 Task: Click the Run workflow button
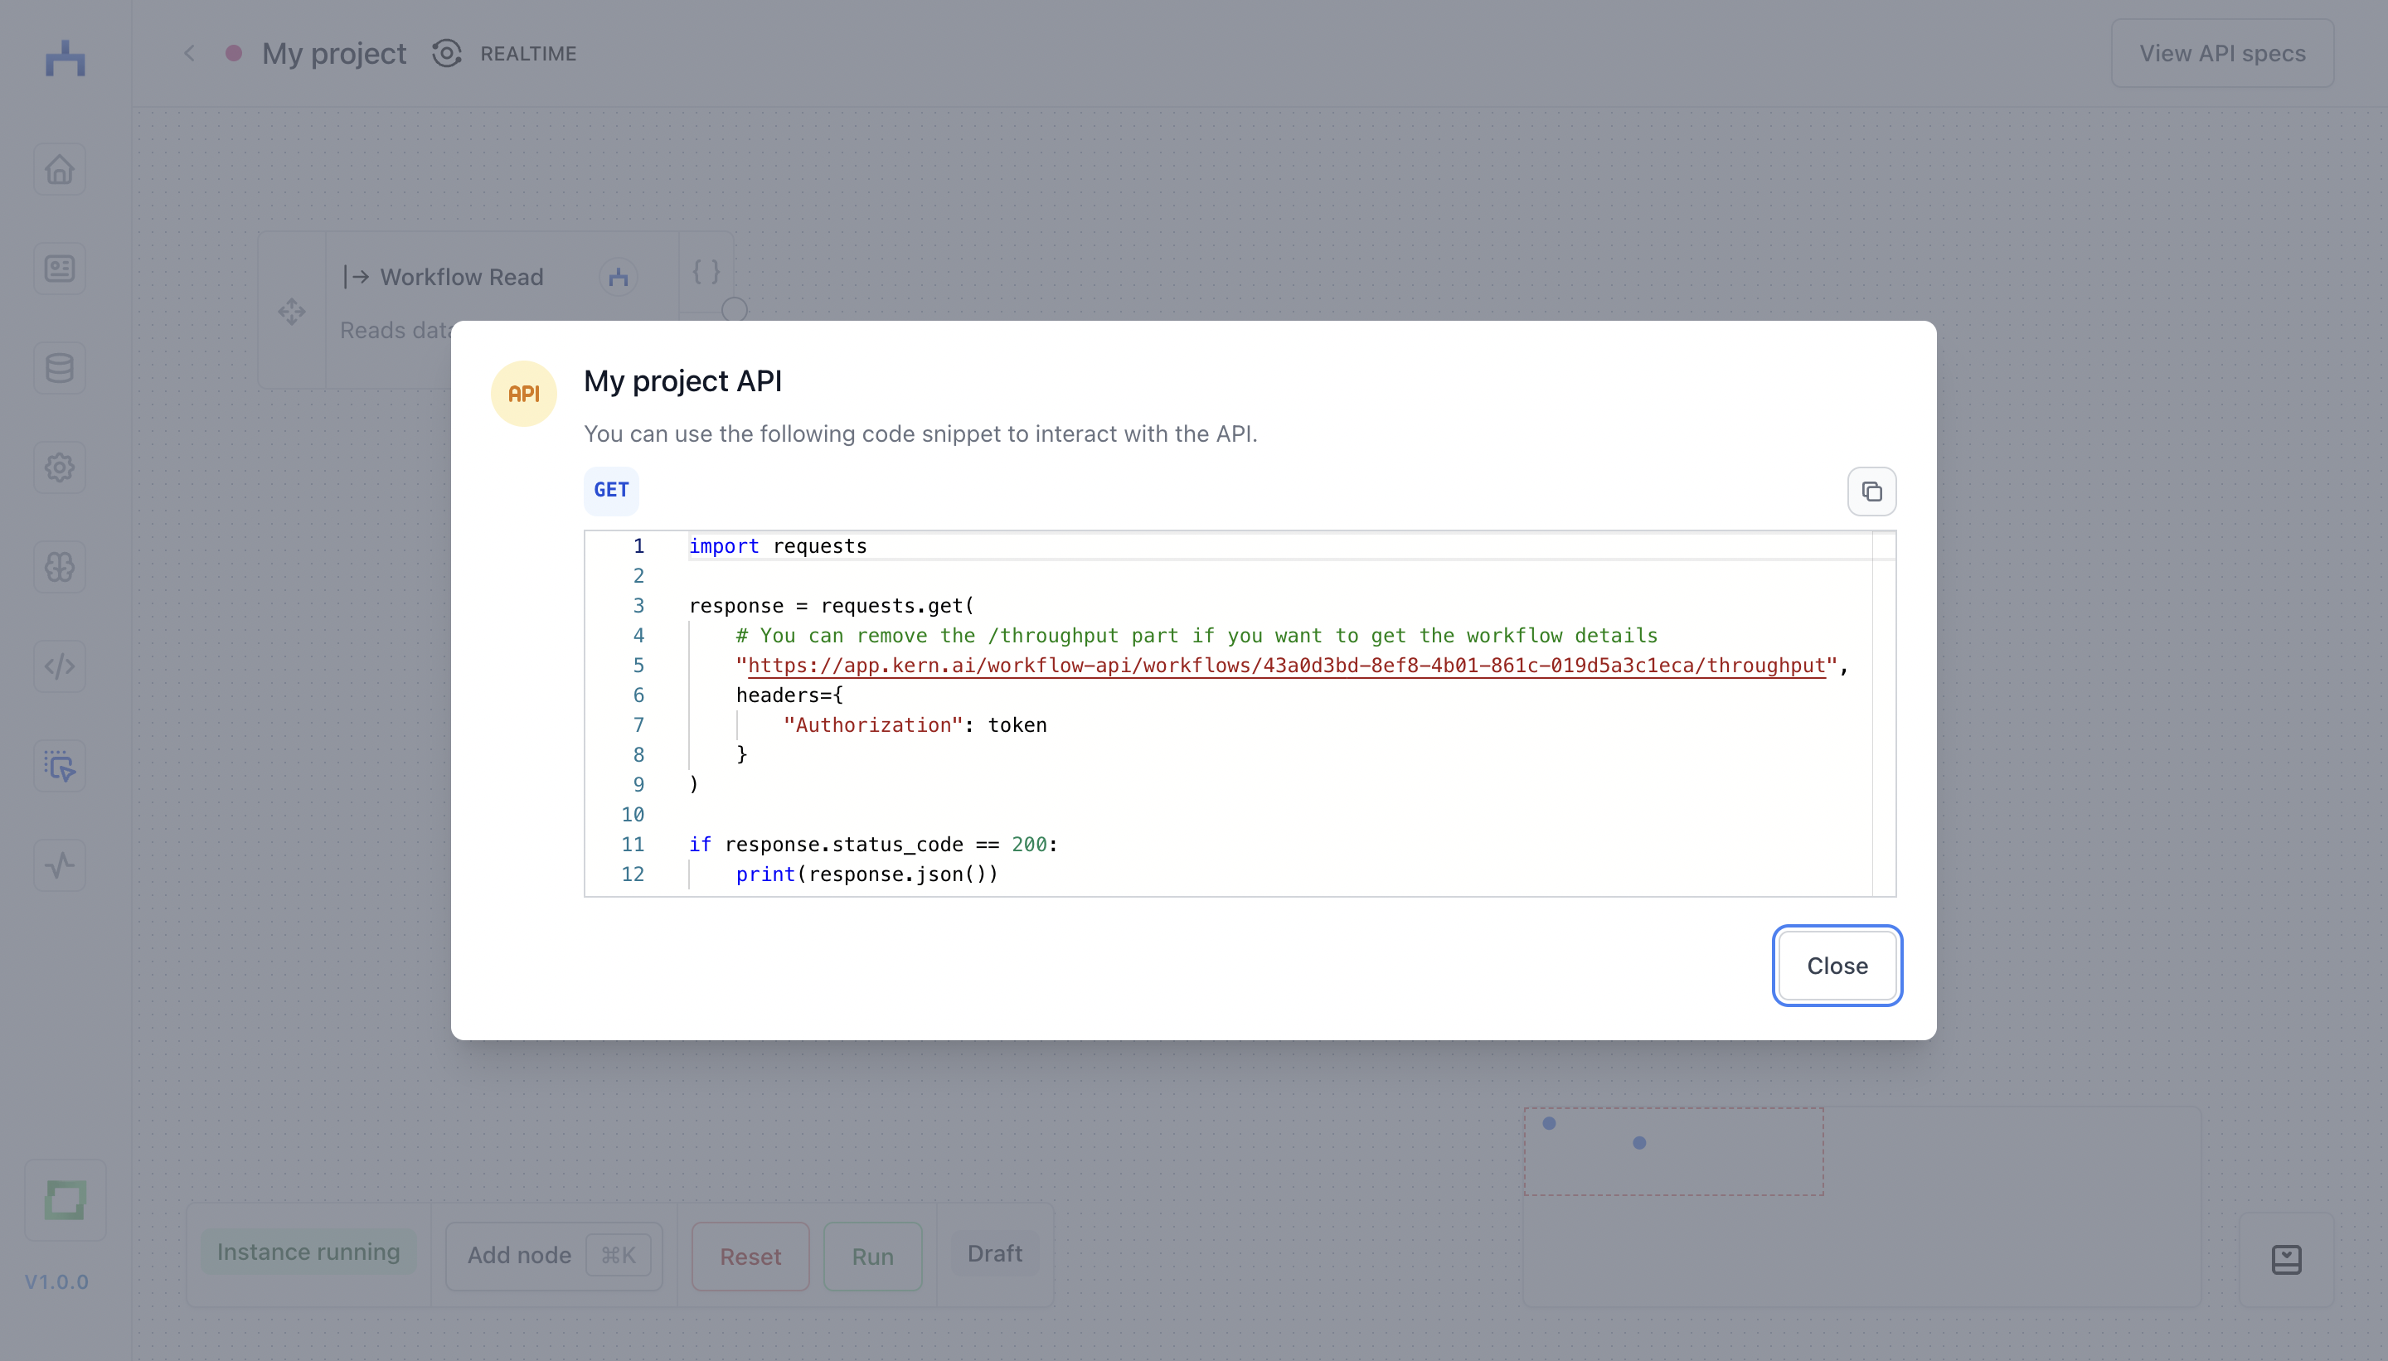point(872,1256)
